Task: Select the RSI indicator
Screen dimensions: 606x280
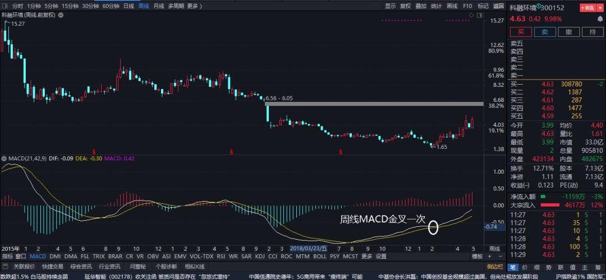Action: pyautogui.click(x=221, y=256)
